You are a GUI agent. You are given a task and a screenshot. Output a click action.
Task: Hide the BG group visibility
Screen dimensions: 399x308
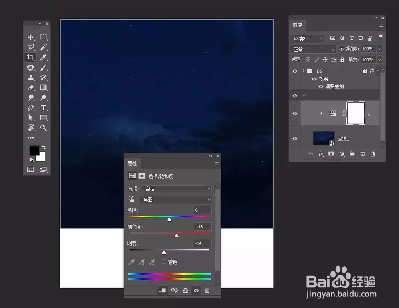295,71
